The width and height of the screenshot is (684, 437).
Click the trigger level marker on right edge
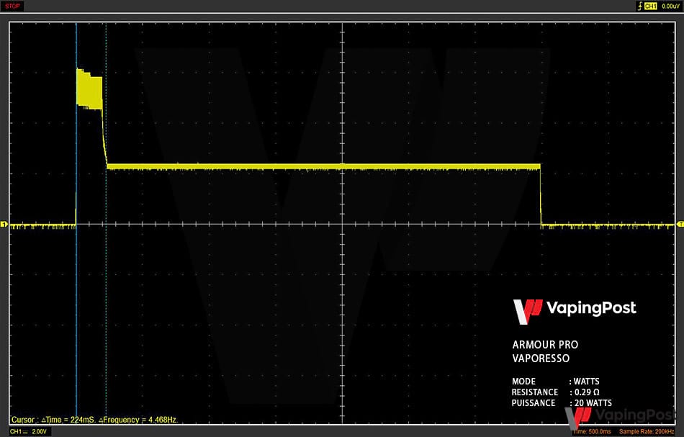(x=680, y=225)
